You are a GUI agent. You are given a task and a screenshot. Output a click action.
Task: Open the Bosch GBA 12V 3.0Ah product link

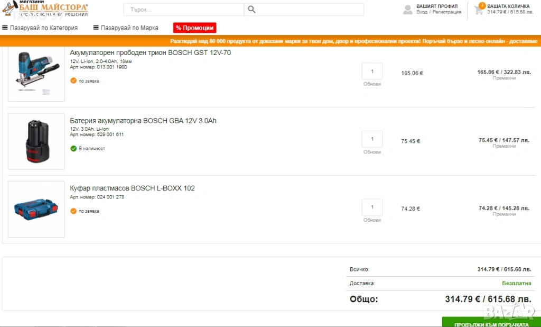tap(143, 121)
